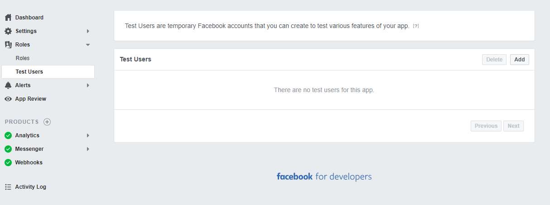Open the Roles sub-item under Roles

[23, 58]
